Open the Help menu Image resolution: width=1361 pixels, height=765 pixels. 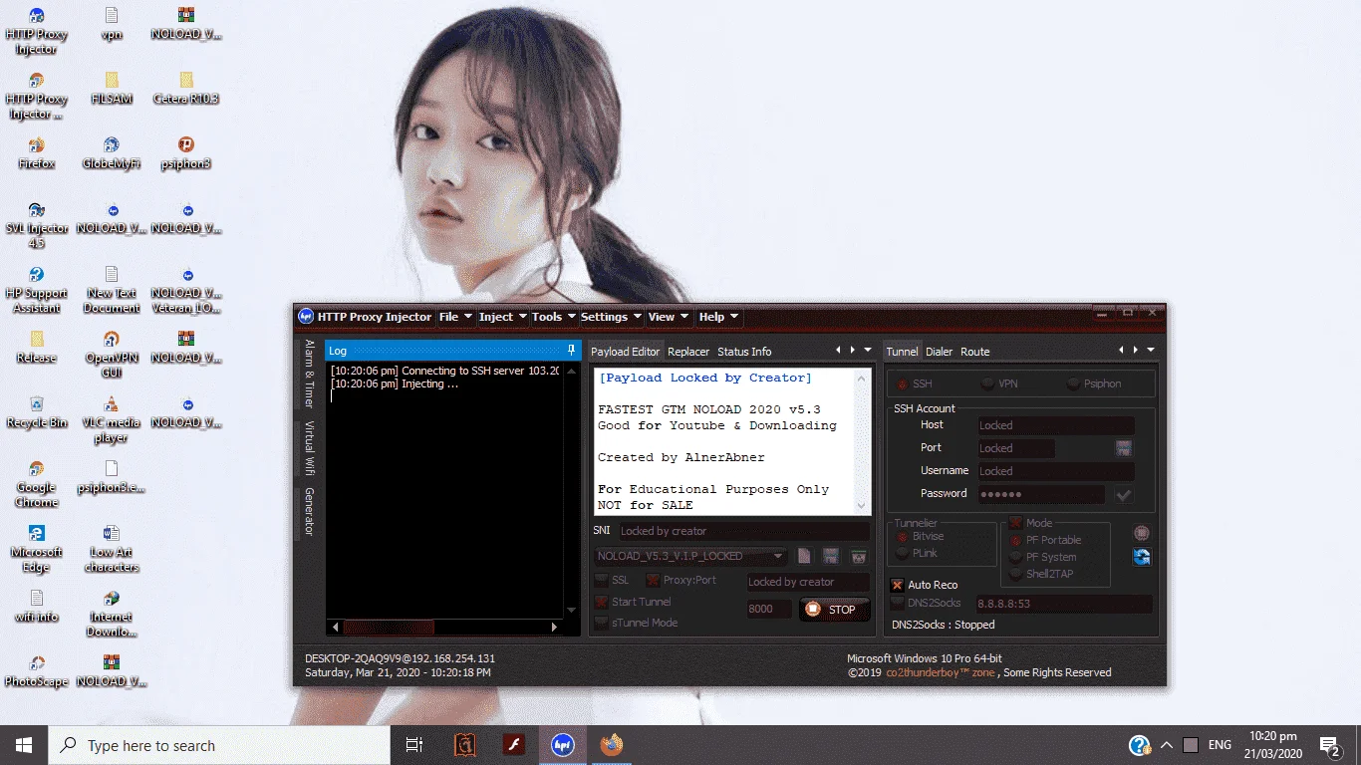717,317
